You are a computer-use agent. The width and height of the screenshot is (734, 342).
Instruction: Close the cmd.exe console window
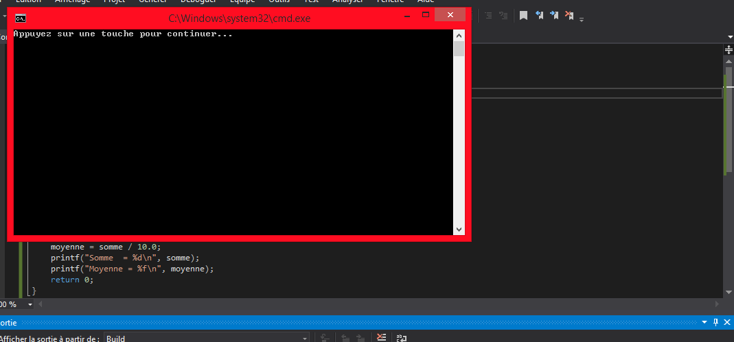(450, 15)
